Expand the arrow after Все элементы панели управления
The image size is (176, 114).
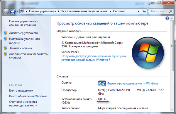[x=110, y=11]
